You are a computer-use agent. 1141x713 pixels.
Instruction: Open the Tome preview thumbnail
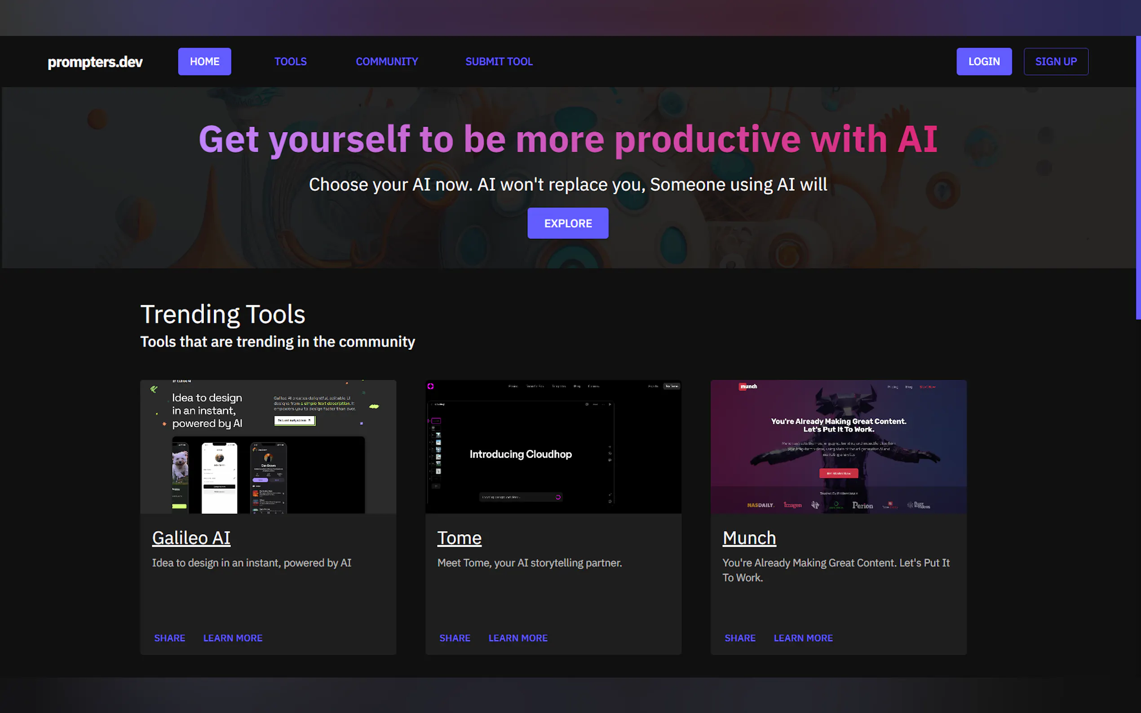(553, 447)
